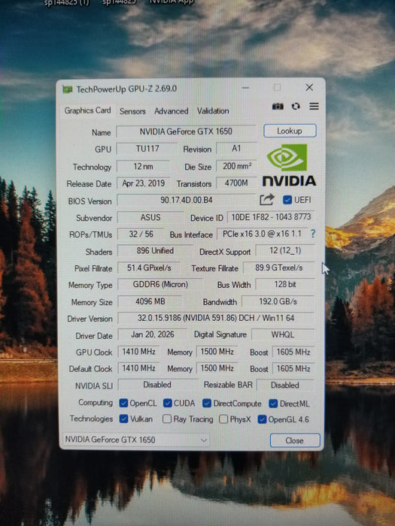395x526 pixels.
Task: Click the Technology value 12 nm
Action: [x=144, y=166]
